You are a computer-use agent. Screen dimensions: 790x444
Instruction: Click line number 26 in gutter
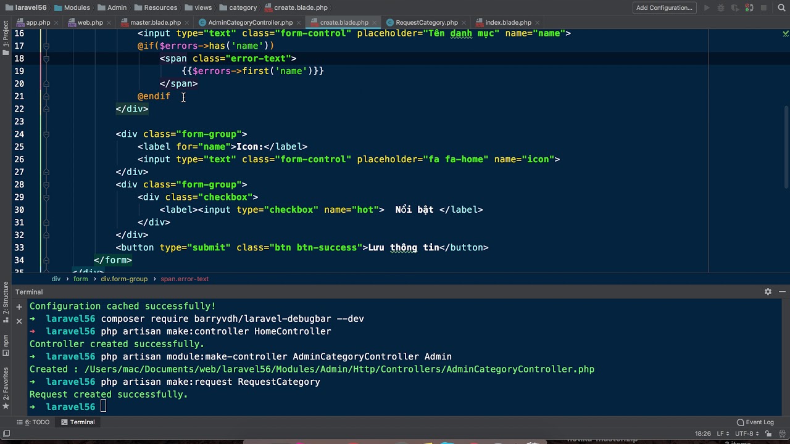pos(19,159)
